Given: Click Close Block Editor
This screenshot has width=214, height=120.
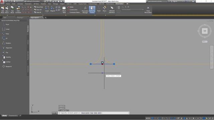Looking at the screenshot, I should pyautogui.click(x=148, y=10).
